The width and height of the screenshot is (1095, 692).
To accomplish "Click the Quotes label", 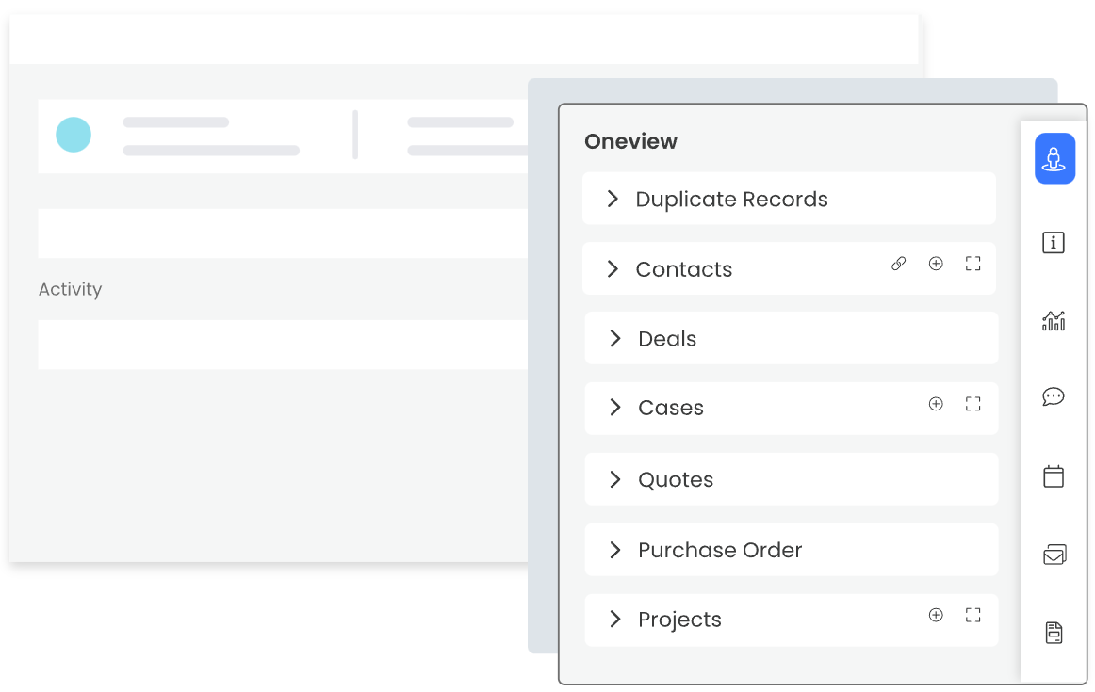I will pos(676,480).
